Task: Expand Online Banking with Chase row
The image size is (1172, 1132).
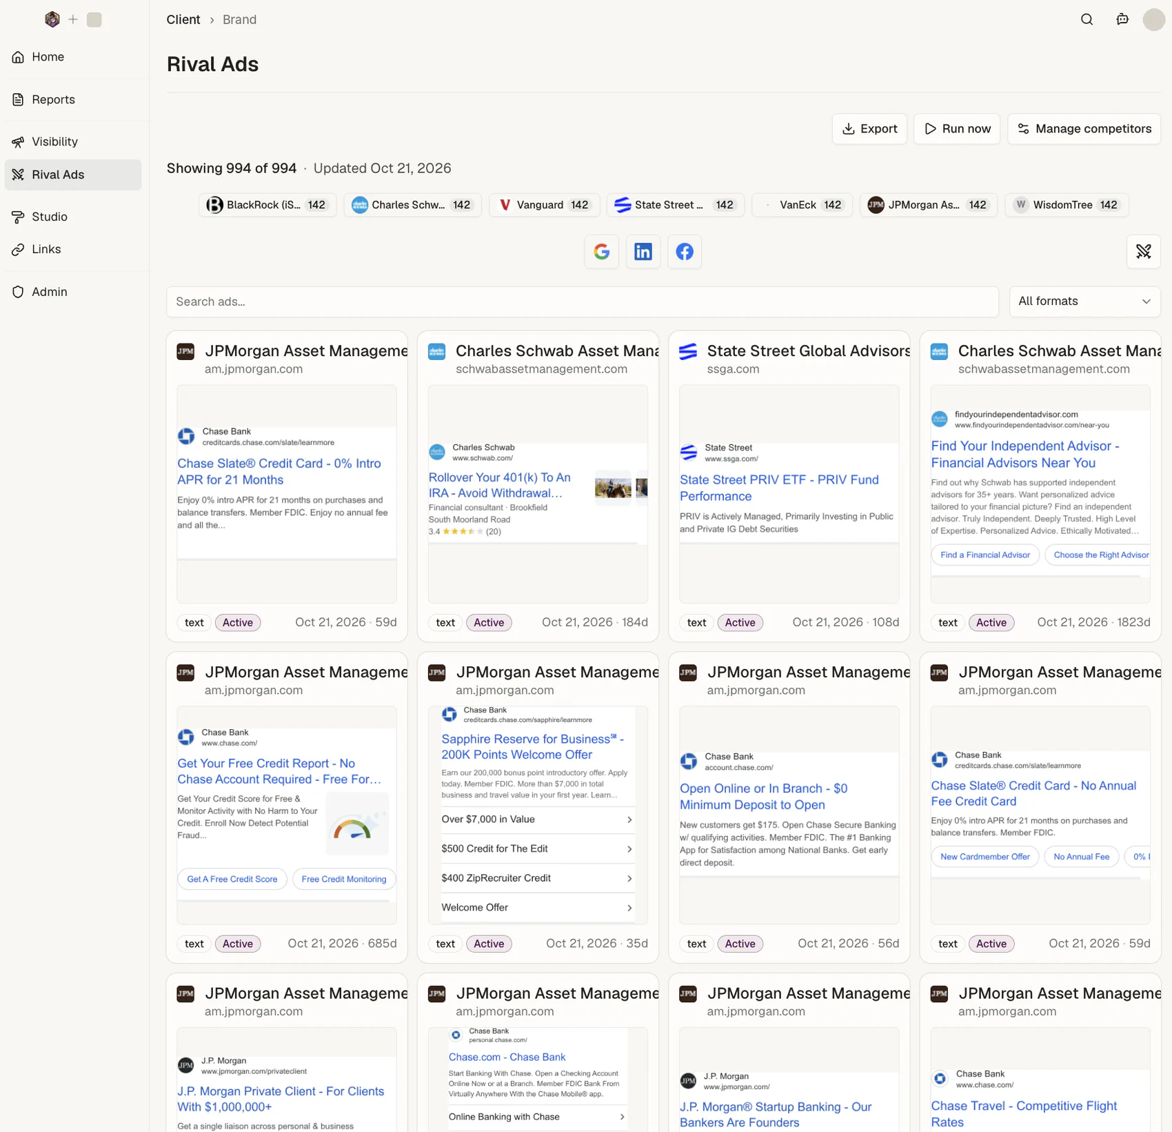Action: click(538, 1117)
